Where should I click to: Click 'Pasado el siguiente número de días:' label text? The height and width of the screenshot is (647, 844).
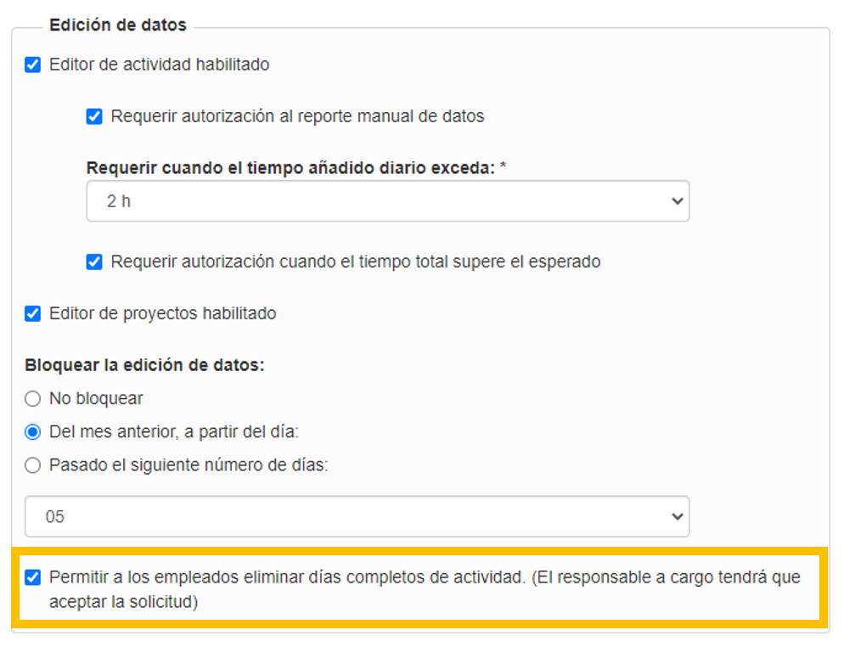click(188, 465)
